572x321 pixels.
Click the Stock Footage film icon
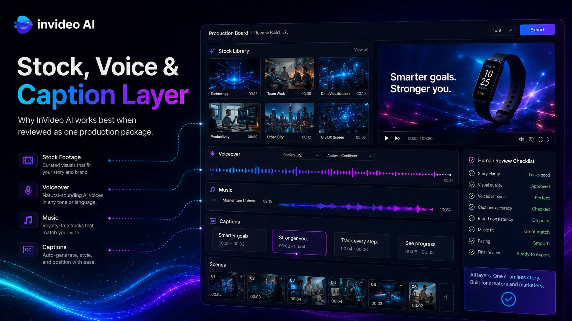[28, 160]
